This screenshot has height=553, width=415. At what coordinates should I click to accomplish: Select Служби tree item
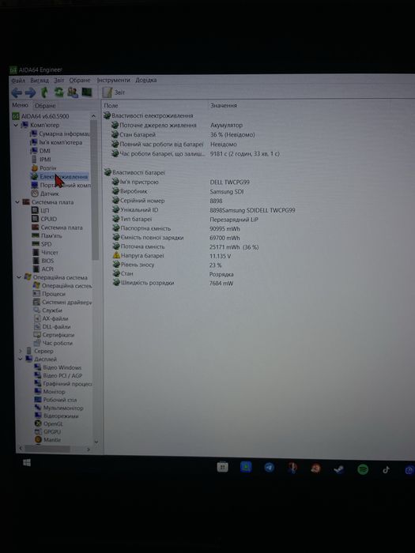pyautogui.click(x=48, y=310)
